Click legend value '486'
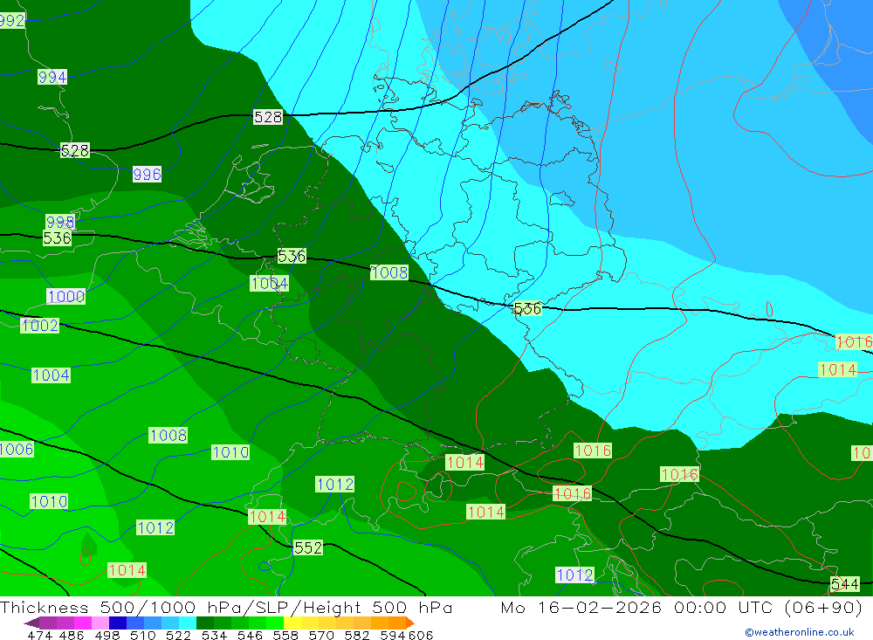The height and width of the screenshot is (640, 873). pos(72,635)
